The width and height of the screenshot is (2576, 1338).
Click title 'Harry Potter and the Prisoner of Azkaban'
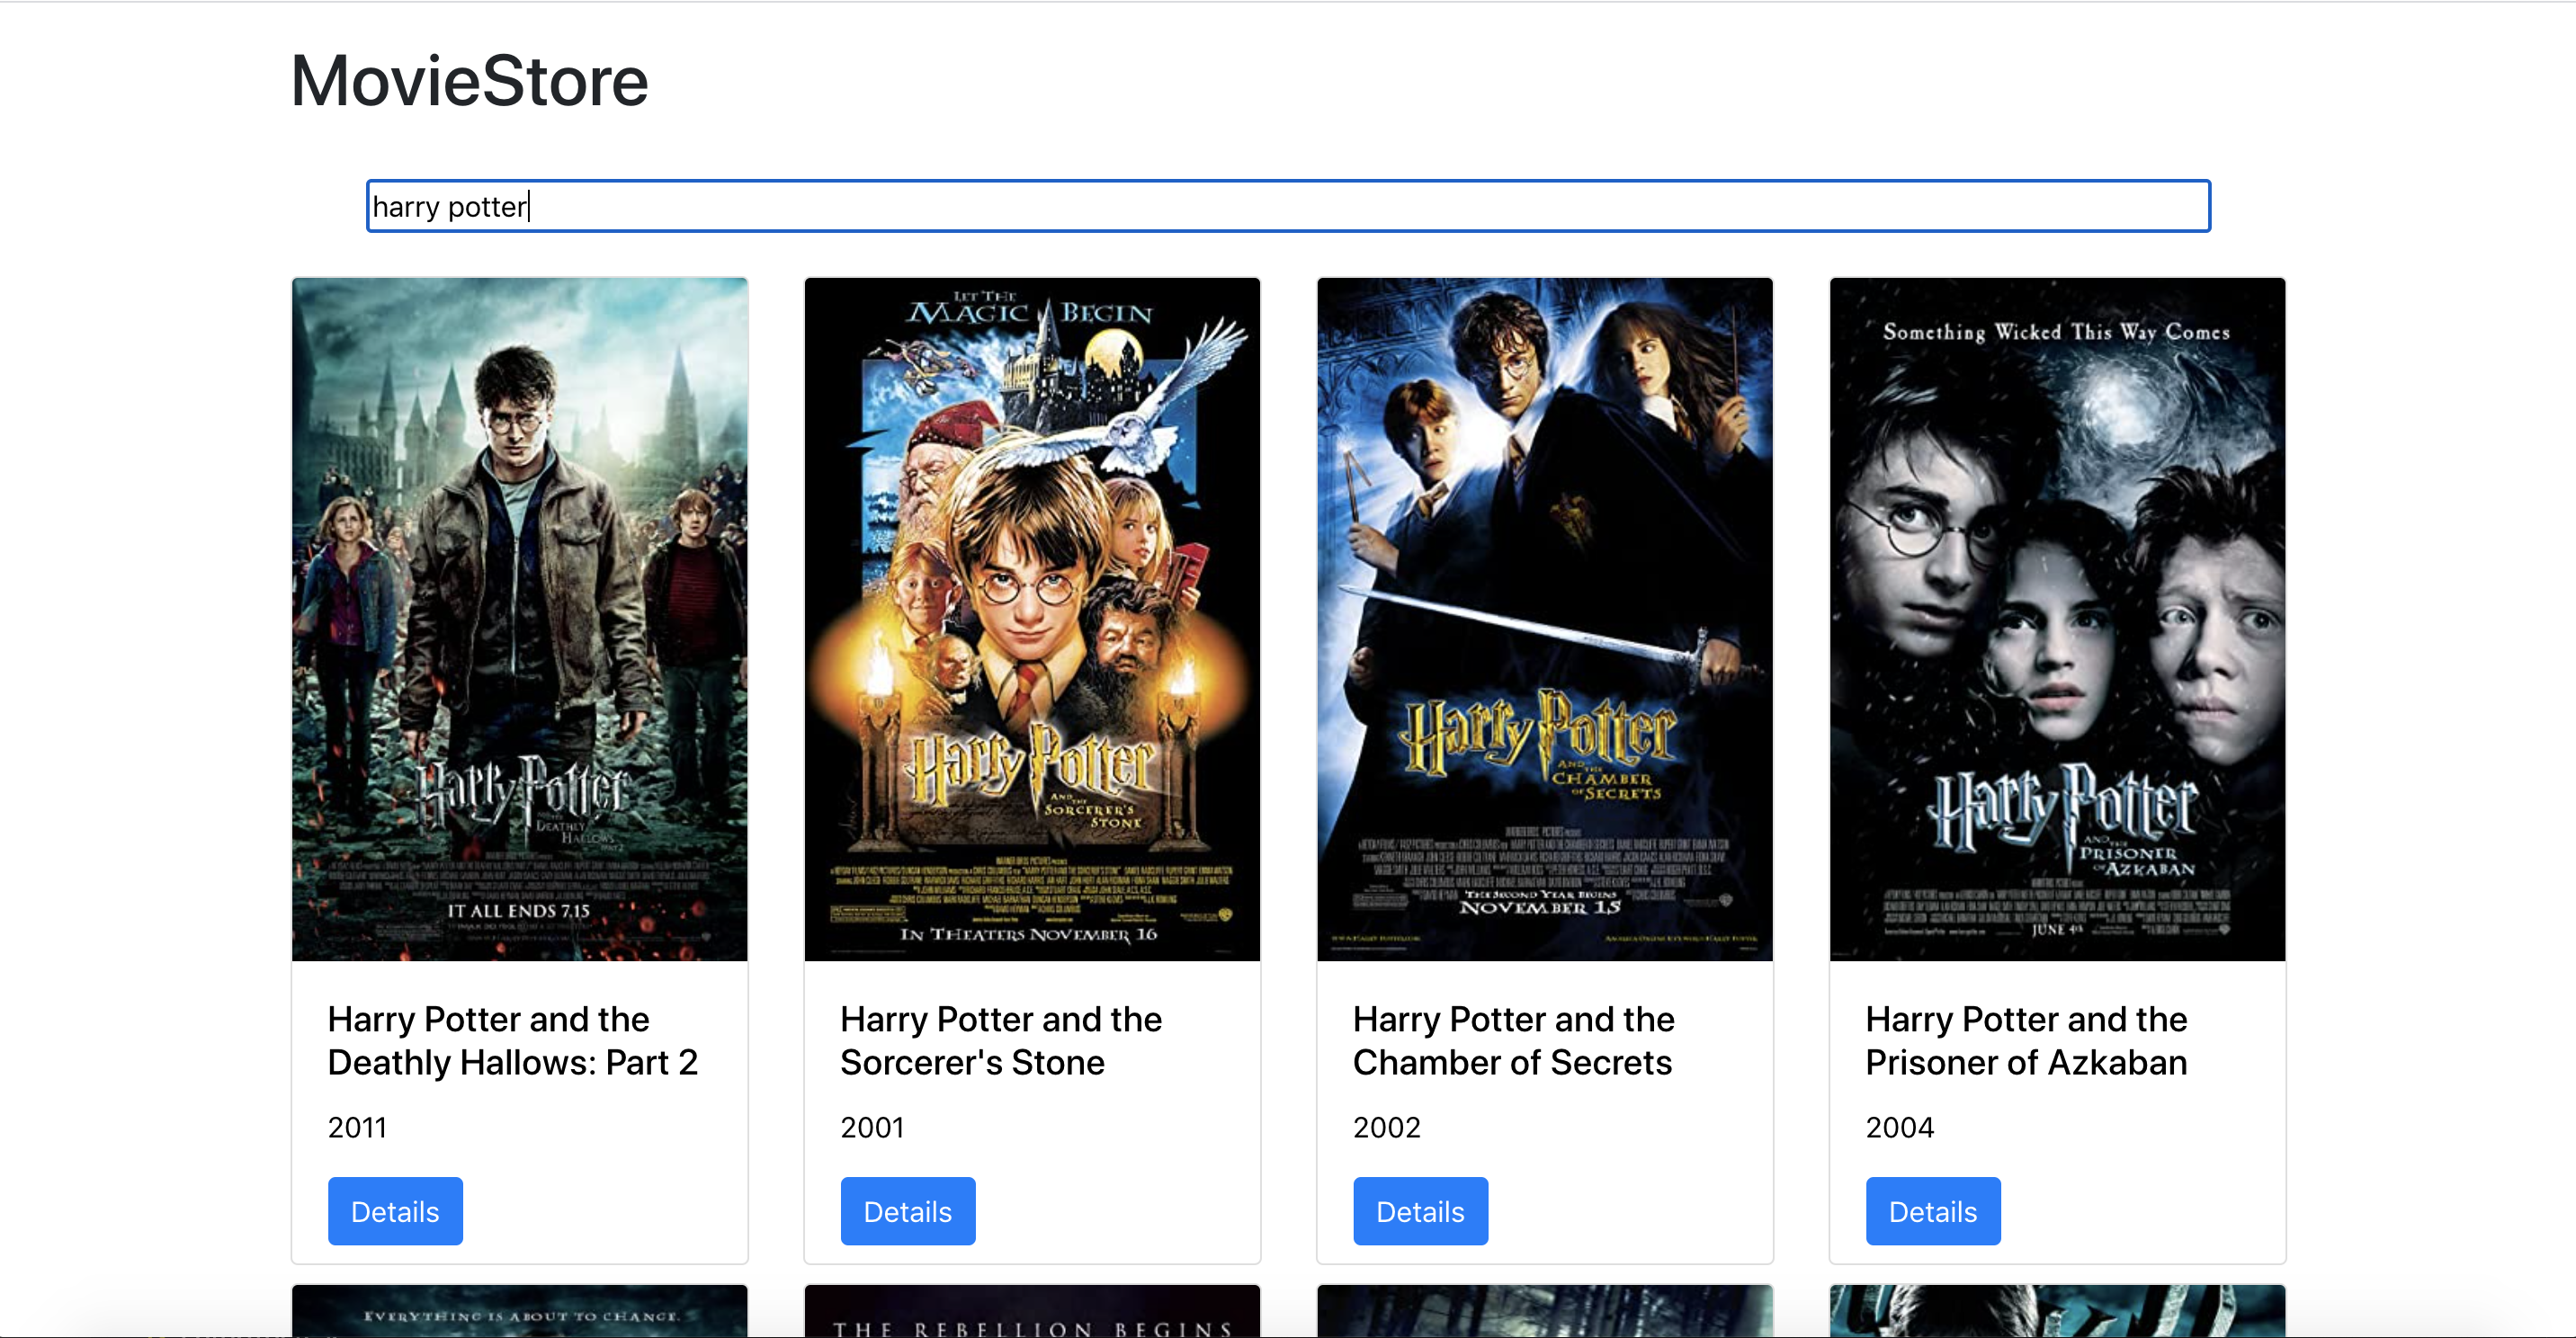point(2027,1041)
